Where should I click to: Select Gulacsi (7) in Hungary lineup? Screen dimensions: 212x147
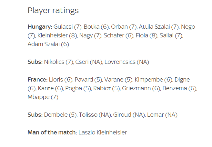click(68, 27)
